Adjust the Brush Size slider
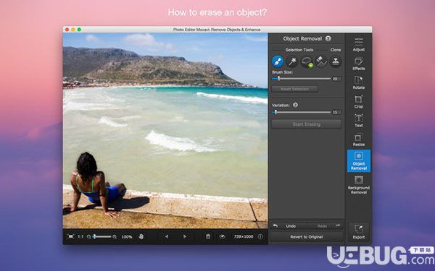Viewport: 435px width, 271px height. click(x=302, y=79)
